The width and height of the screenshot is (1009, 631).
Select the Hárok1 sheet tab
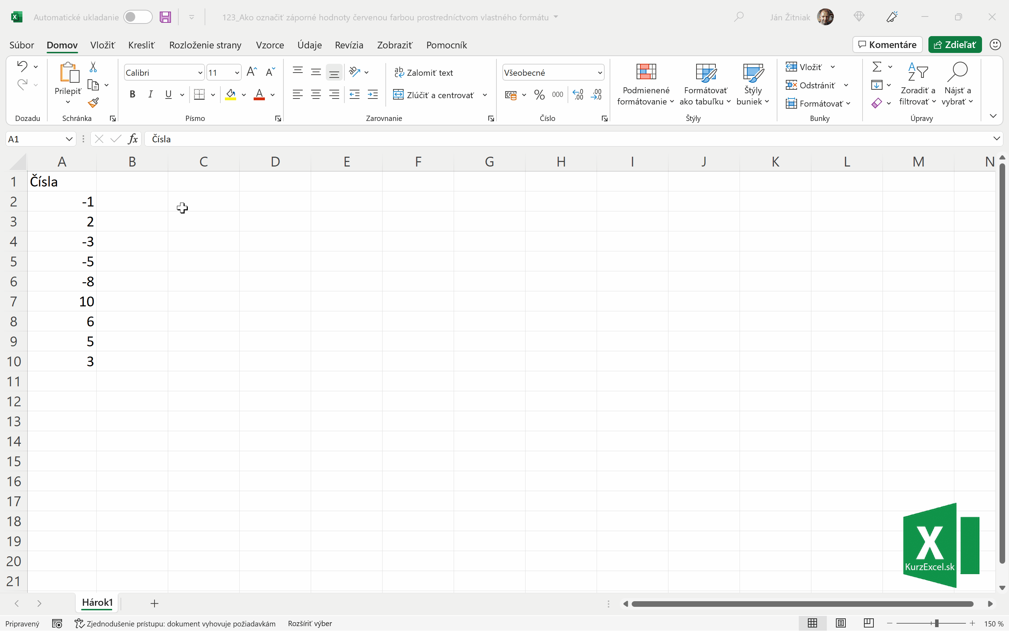pos(97,603)
